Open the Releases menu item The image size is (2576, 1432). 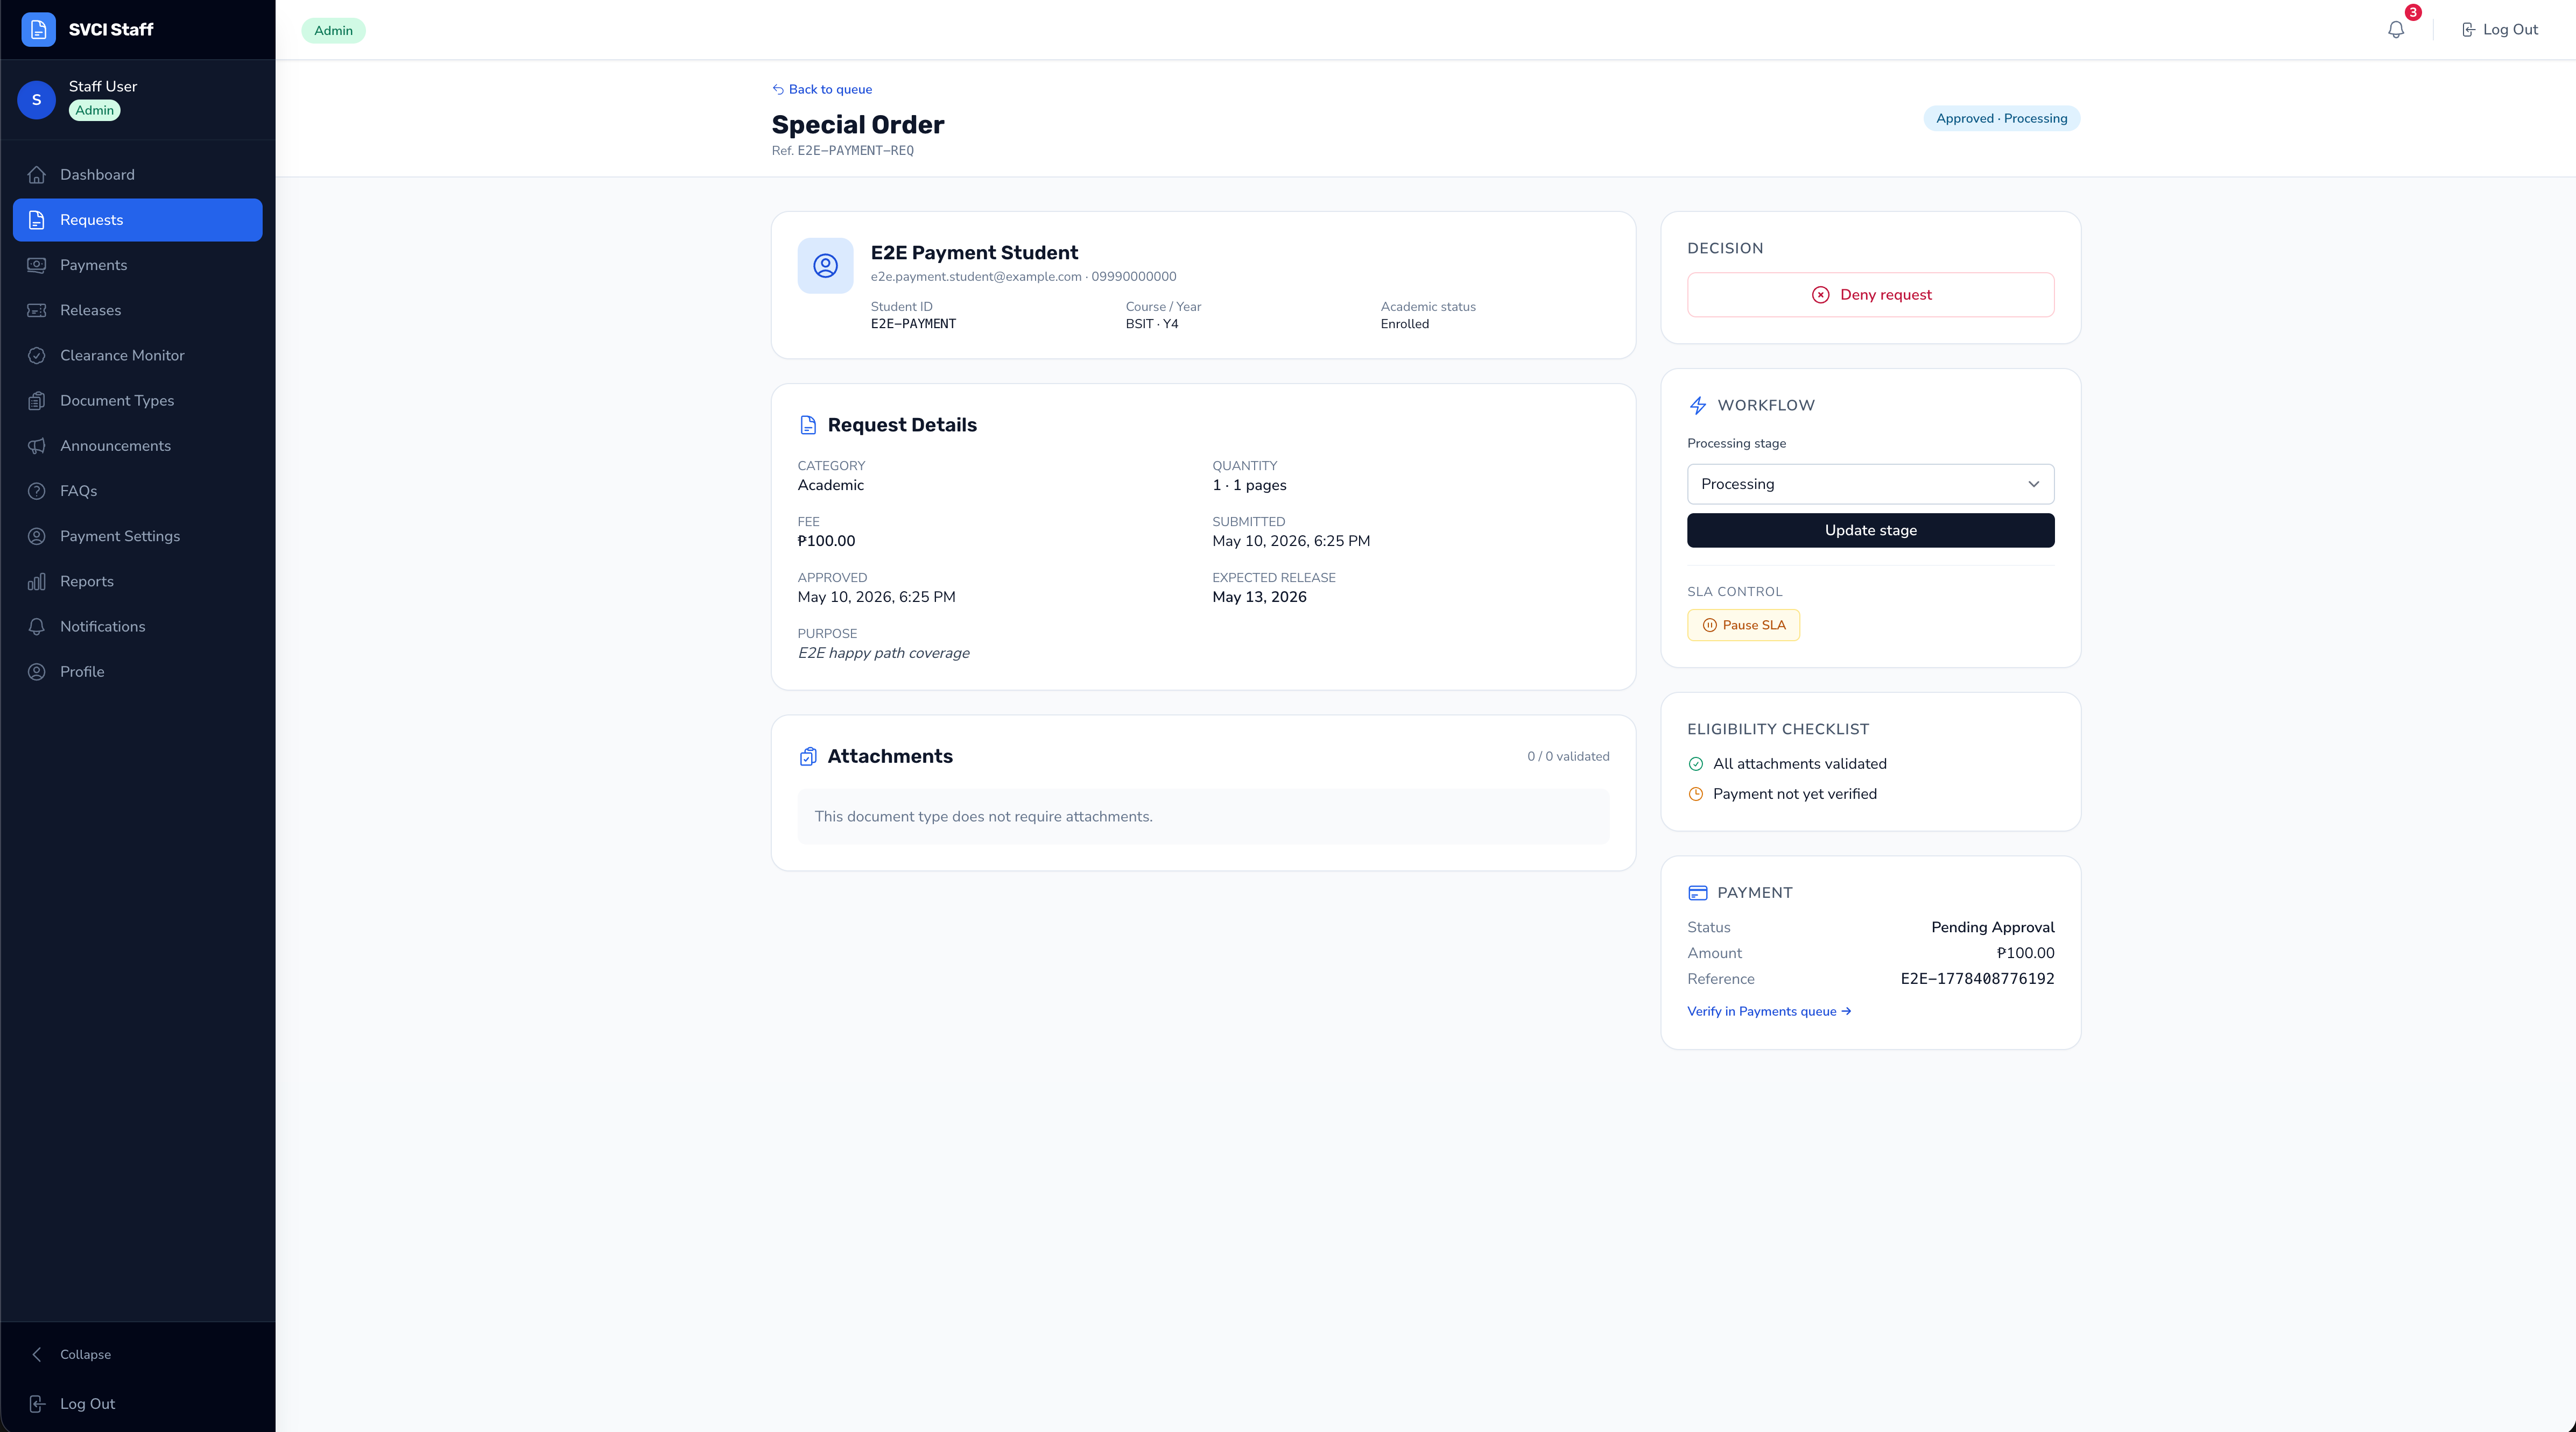point(137,310)
